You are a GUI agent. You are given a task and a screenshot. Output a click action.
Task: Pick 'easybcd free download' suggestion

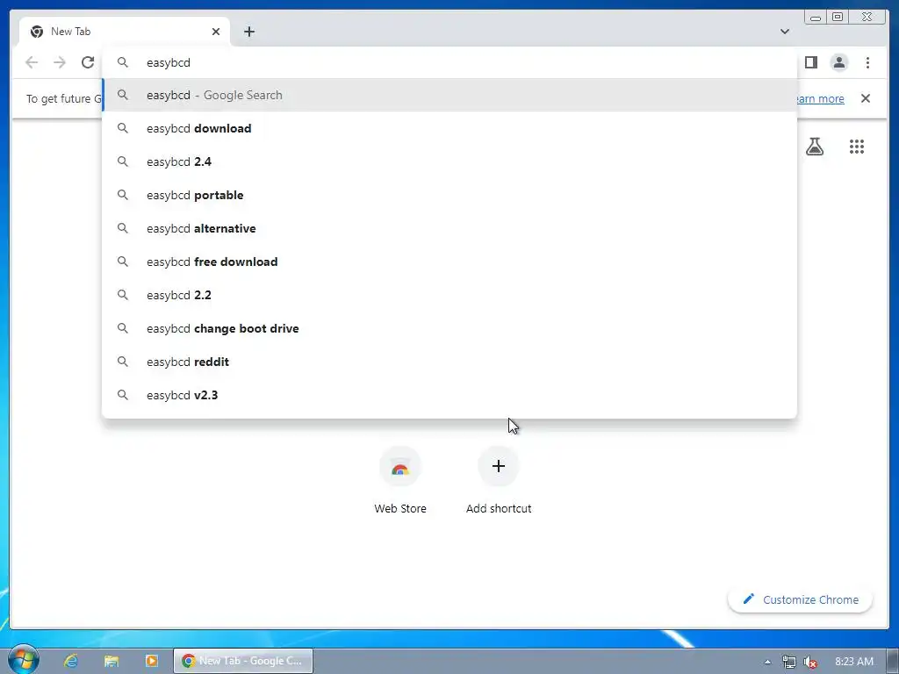[x=449, y=262]
